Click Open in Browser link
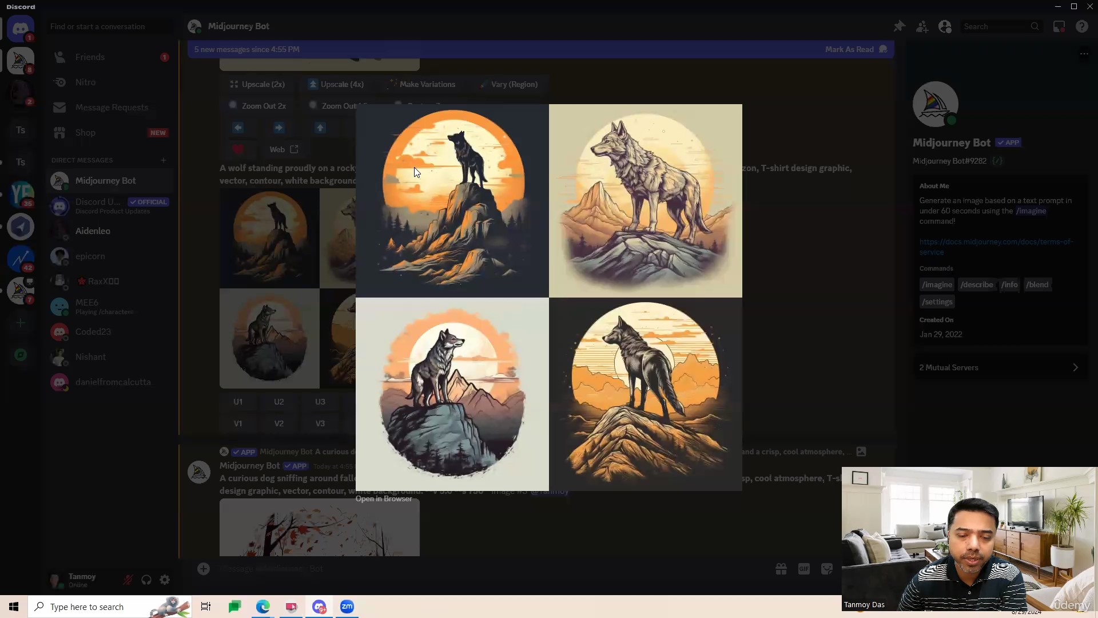Image resolution: width=1098 pixels, height=618 pixels. pyautogui.click(x=384, y=499)
